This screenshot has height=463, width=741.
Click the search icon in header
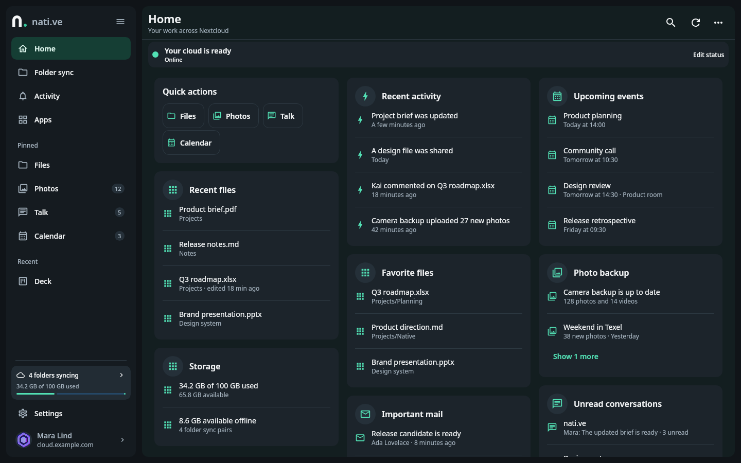[671, 22]
